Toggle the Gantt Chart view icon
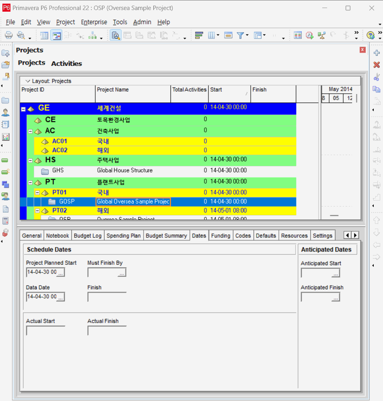Image resolution: width=383 pixels, height=401 pixels. tap(56, 35)
